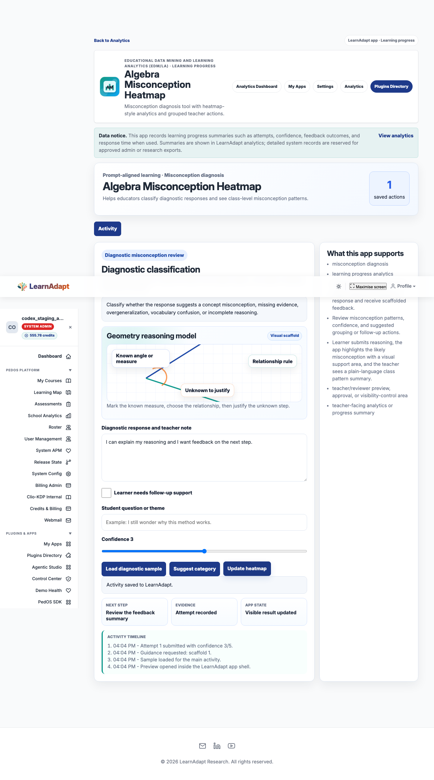Select the Activity tab

[x=107, y=229]
